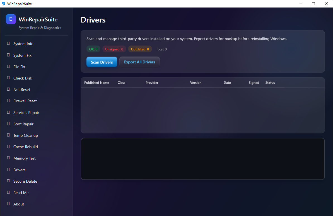333x216 pixels.
Task: Sort by the Version column header
Action: [196, 83]
